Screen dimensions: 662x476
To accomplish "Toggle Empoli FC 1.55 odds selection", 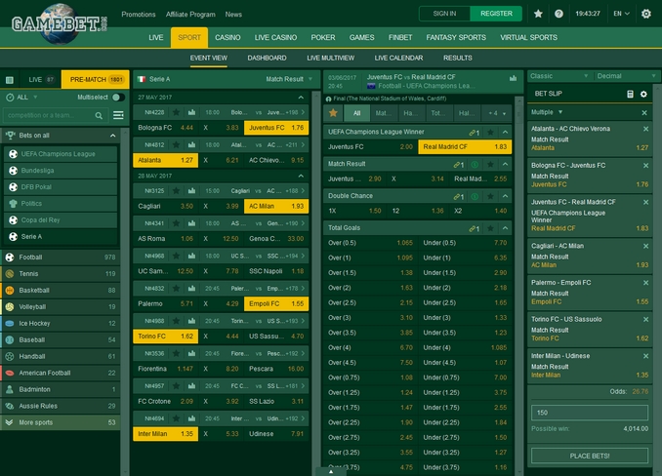I will tap(276, 303).
